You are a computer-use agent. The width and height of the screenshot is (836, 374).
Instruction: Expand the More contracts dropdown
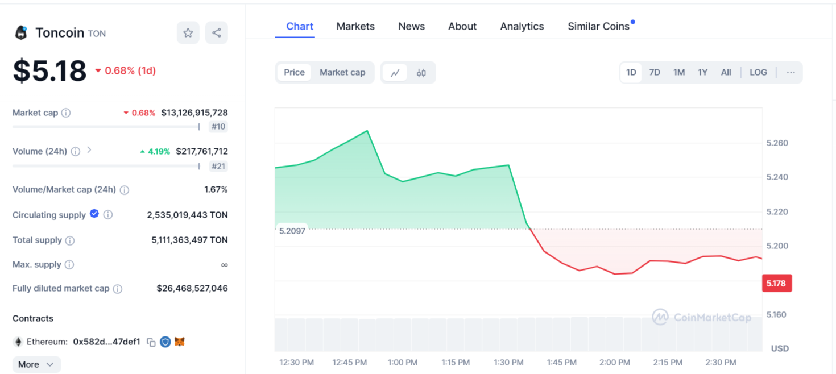(x=36, y=364)
